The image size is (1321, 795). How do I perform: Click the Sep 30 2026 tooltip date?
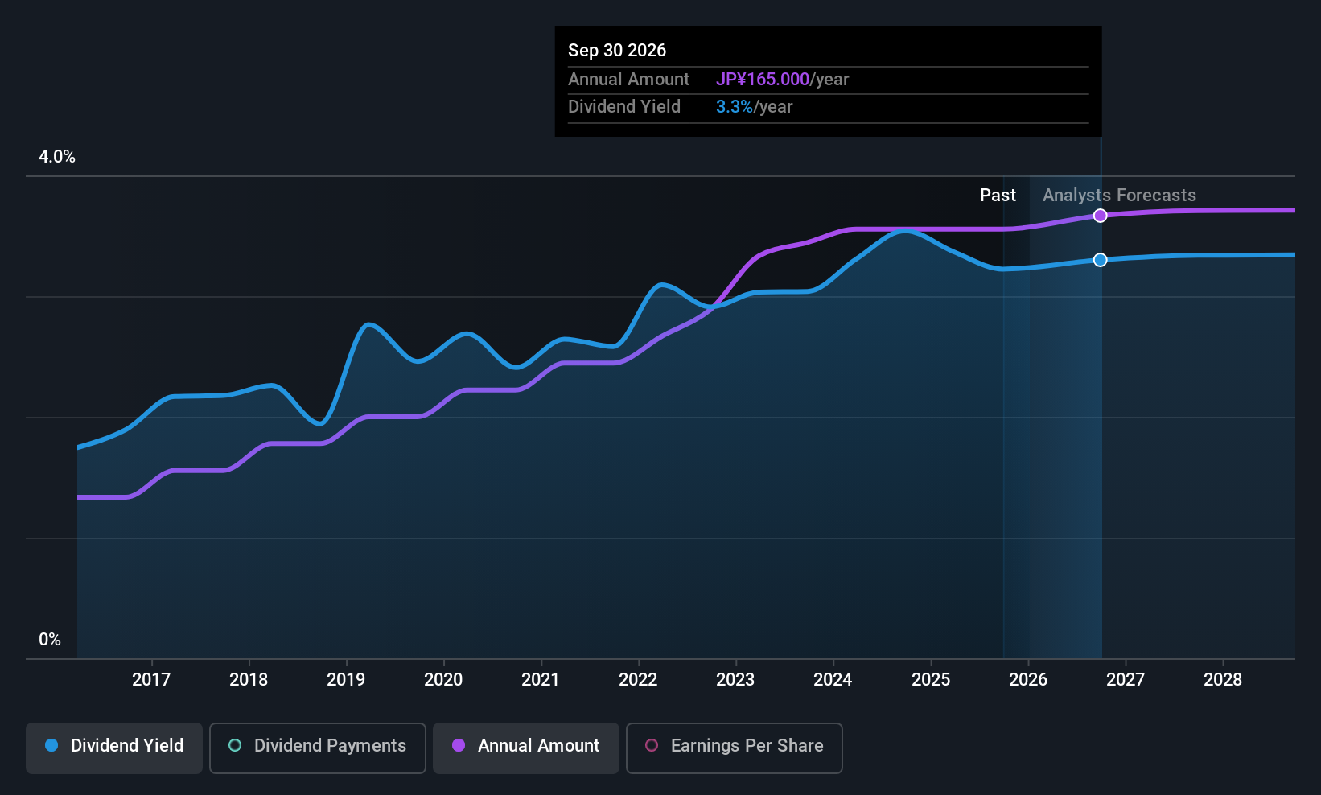click(617, 51)
